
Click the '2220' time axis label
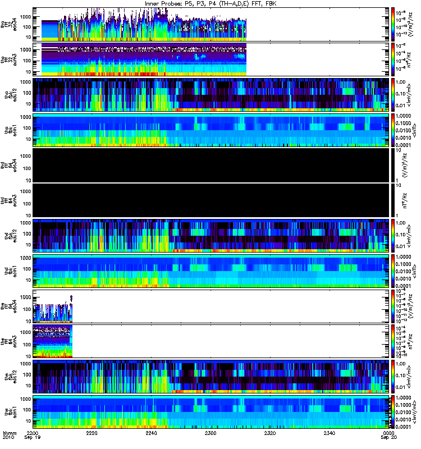tap(92, 433)
